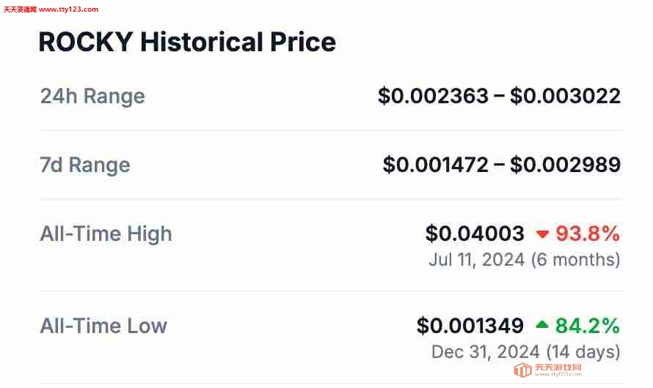Select the all-time low value $0.001349
653x388 pixels.
pyautogui.click(x=470, y=326)
